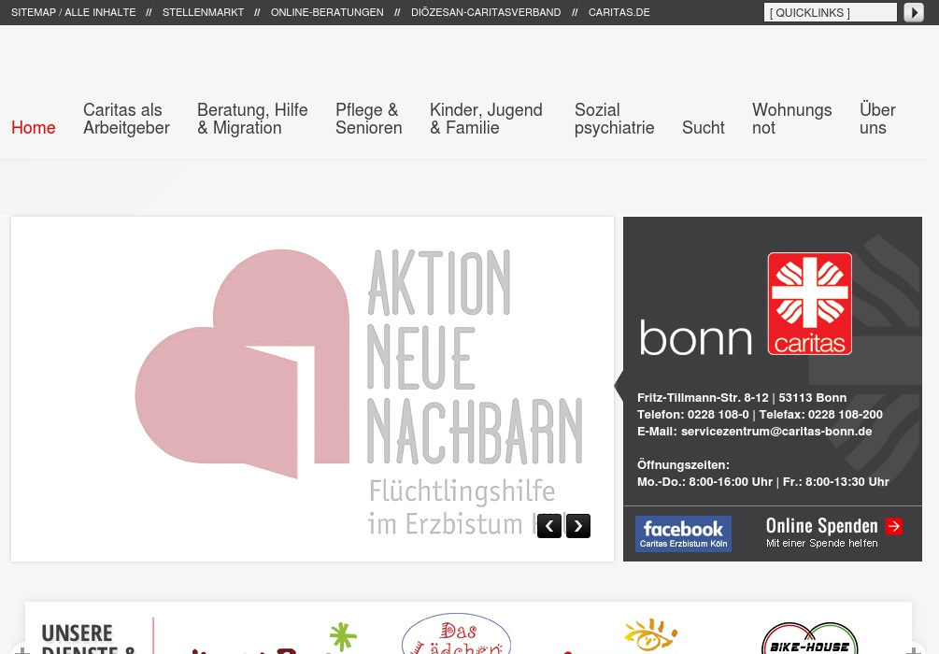
Task: Open the Facebook Caritas Erzbistum Köln badge
Action: [683, 533]
